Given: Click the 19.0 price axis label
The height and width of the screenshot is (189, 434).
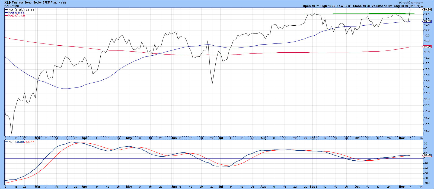Looking at the screenshot, I should (x=426, y=36).
